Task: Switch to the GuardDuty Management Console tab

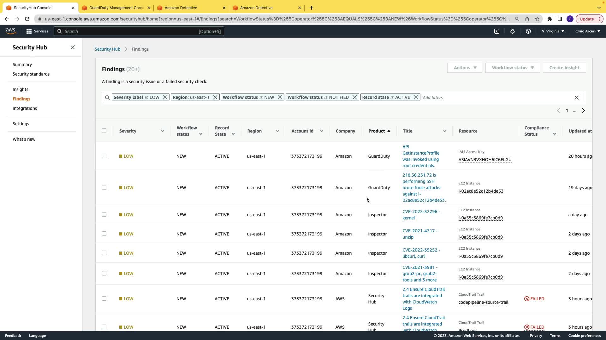Action: point(116,8)
